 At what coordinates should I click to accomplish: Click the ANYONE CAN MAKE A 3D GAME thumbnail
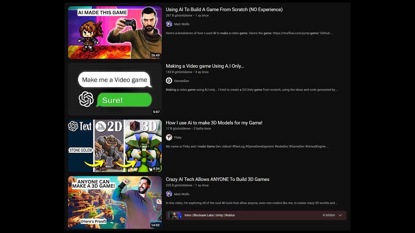click(115, 202)
